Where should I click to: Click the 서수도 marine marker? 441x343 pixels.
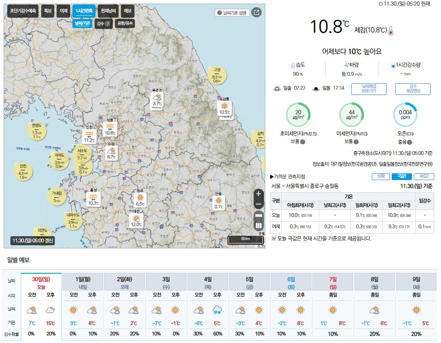coord(82,154)
